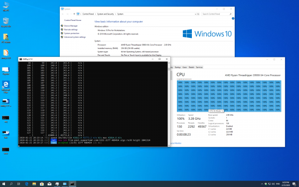Click search magnifier in Control Panel search
The width and height of the screenshot is (299, 187).
230,14
